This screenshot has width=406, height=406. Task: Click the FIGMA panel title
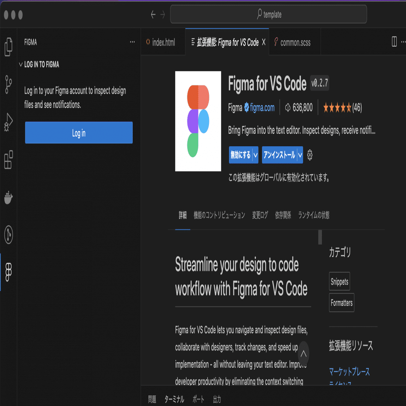coord(30,42)
